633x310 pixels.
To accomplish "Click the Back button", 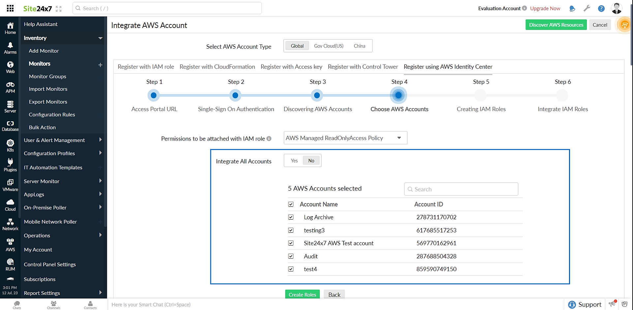I will 334,295.
